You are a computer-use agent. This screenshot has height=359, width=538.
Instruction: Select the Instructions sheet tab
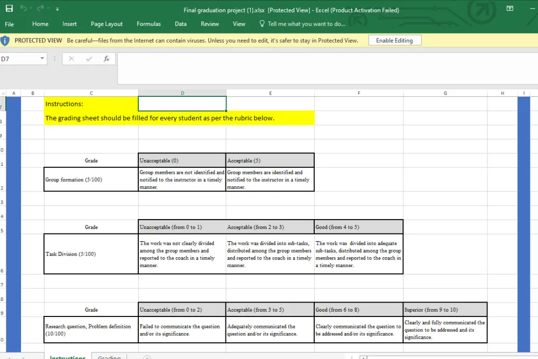tap(68, 356)
